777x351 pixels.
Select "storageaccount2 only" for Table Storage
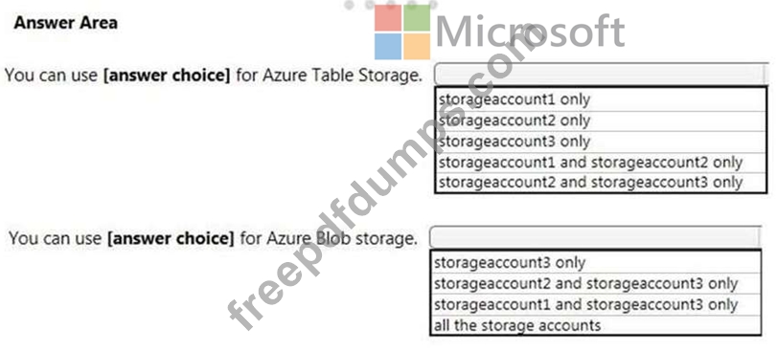pos(601,121)
